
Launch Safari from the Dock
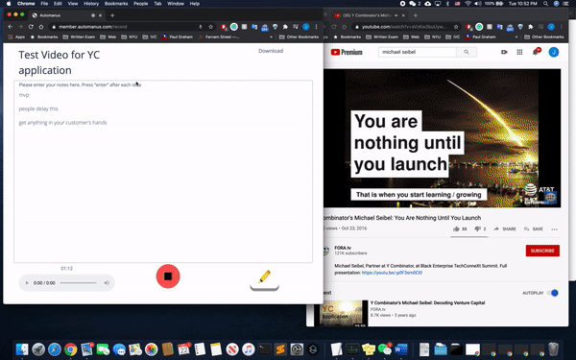[x=55, y=349]
